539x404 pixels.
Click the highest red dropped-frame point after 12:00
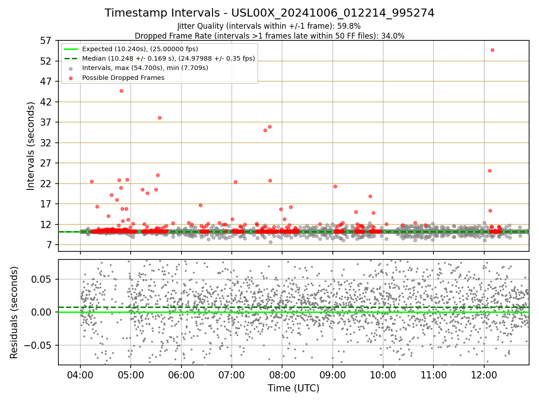(x=492, y=50)
